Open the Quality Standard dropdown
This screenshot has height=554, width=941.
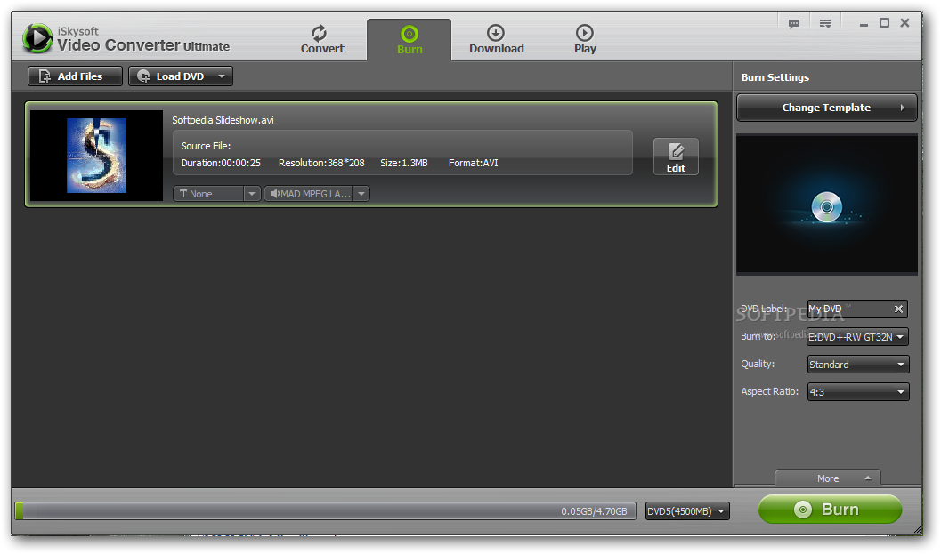point(858,365)
